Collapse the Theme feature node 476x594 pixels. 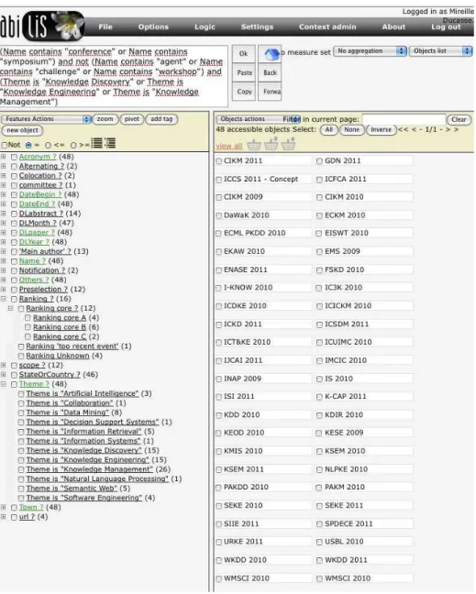pyautogui.click(x=4, y=384)
